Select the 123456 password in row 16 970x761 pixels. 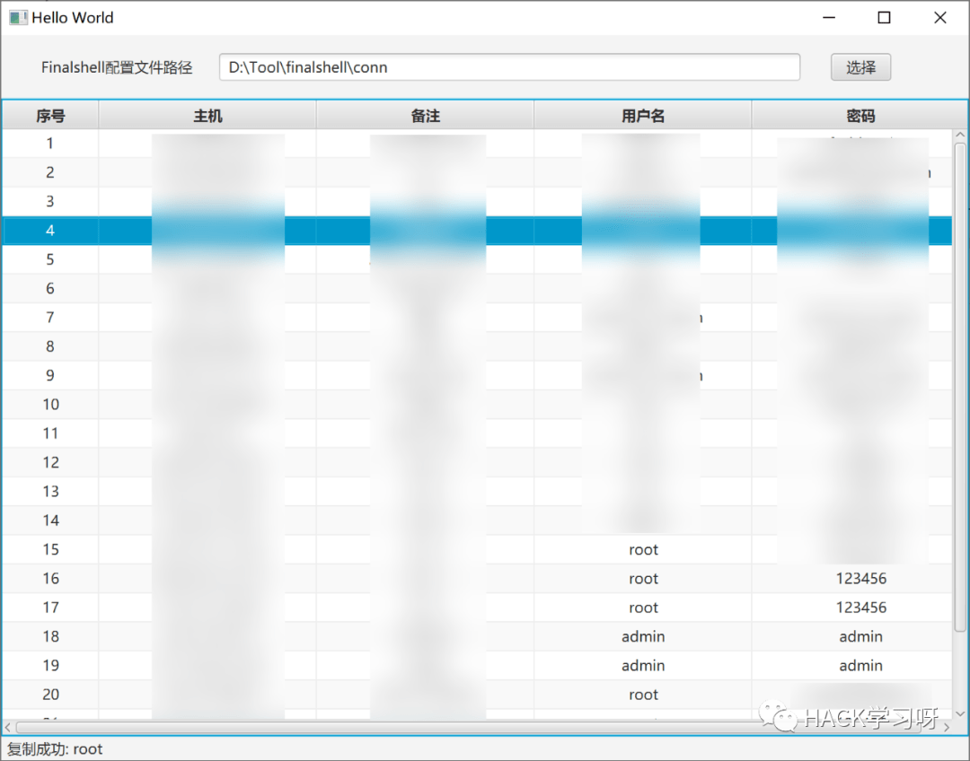(x=860, y=579)
